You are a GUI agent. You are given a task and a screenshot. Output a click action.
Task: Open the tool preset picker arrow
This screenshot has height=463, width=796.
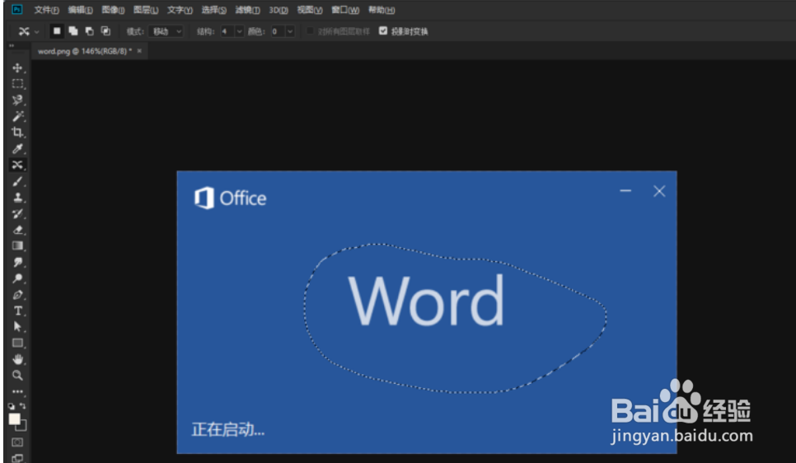point(36,31)
